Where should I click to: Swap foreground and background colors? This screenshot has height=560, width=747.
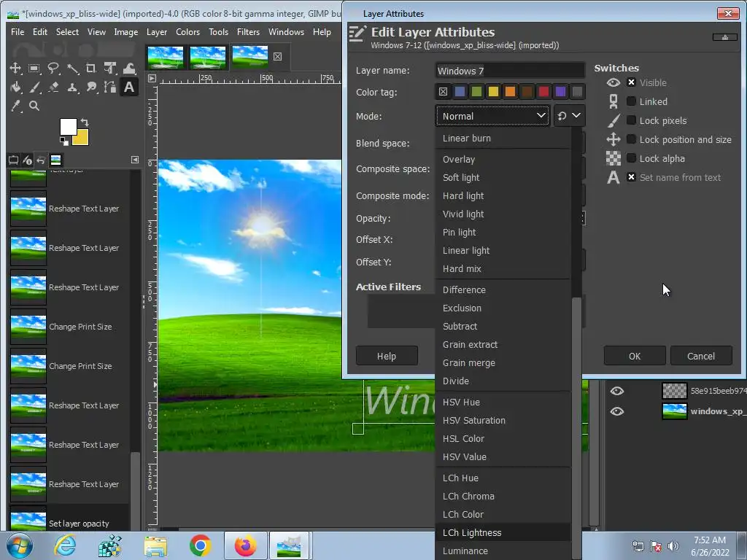(85, 122)
